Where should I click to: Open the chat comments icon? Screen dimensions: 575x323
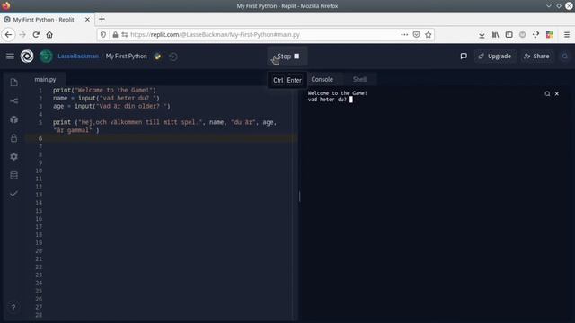pyautogui.click(x=464, y=56)
